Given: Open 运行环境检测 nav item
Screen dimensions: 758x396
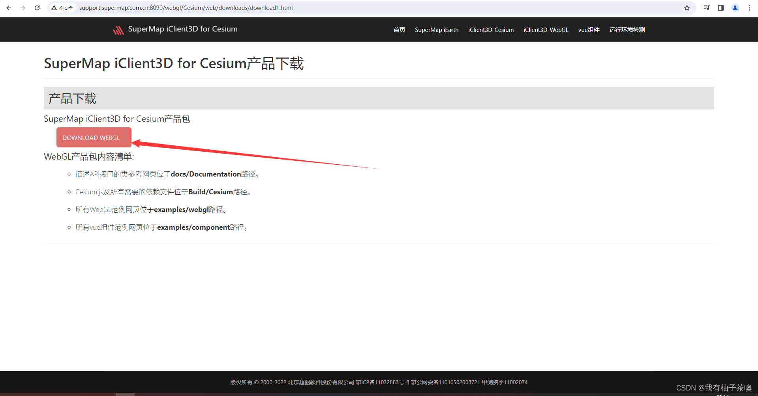Looking at the screenshot, I should 627,30.
